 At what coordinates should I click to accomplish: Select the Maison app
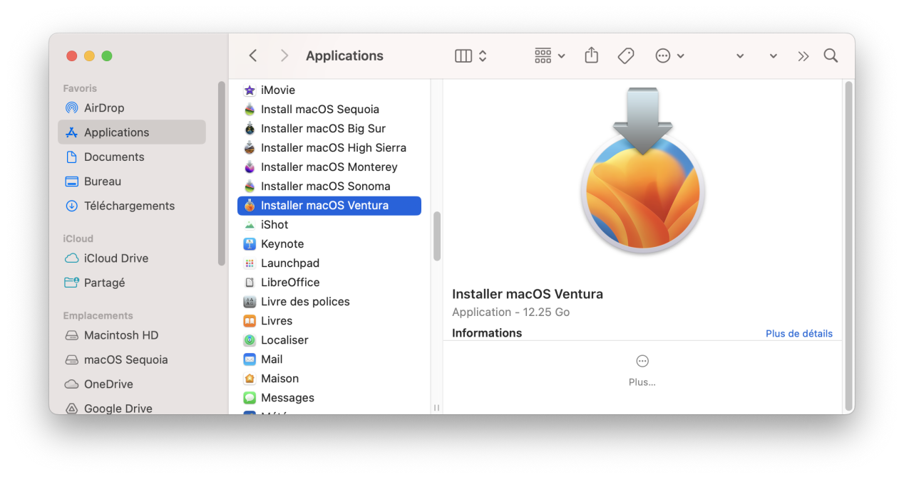pos(329,379)
